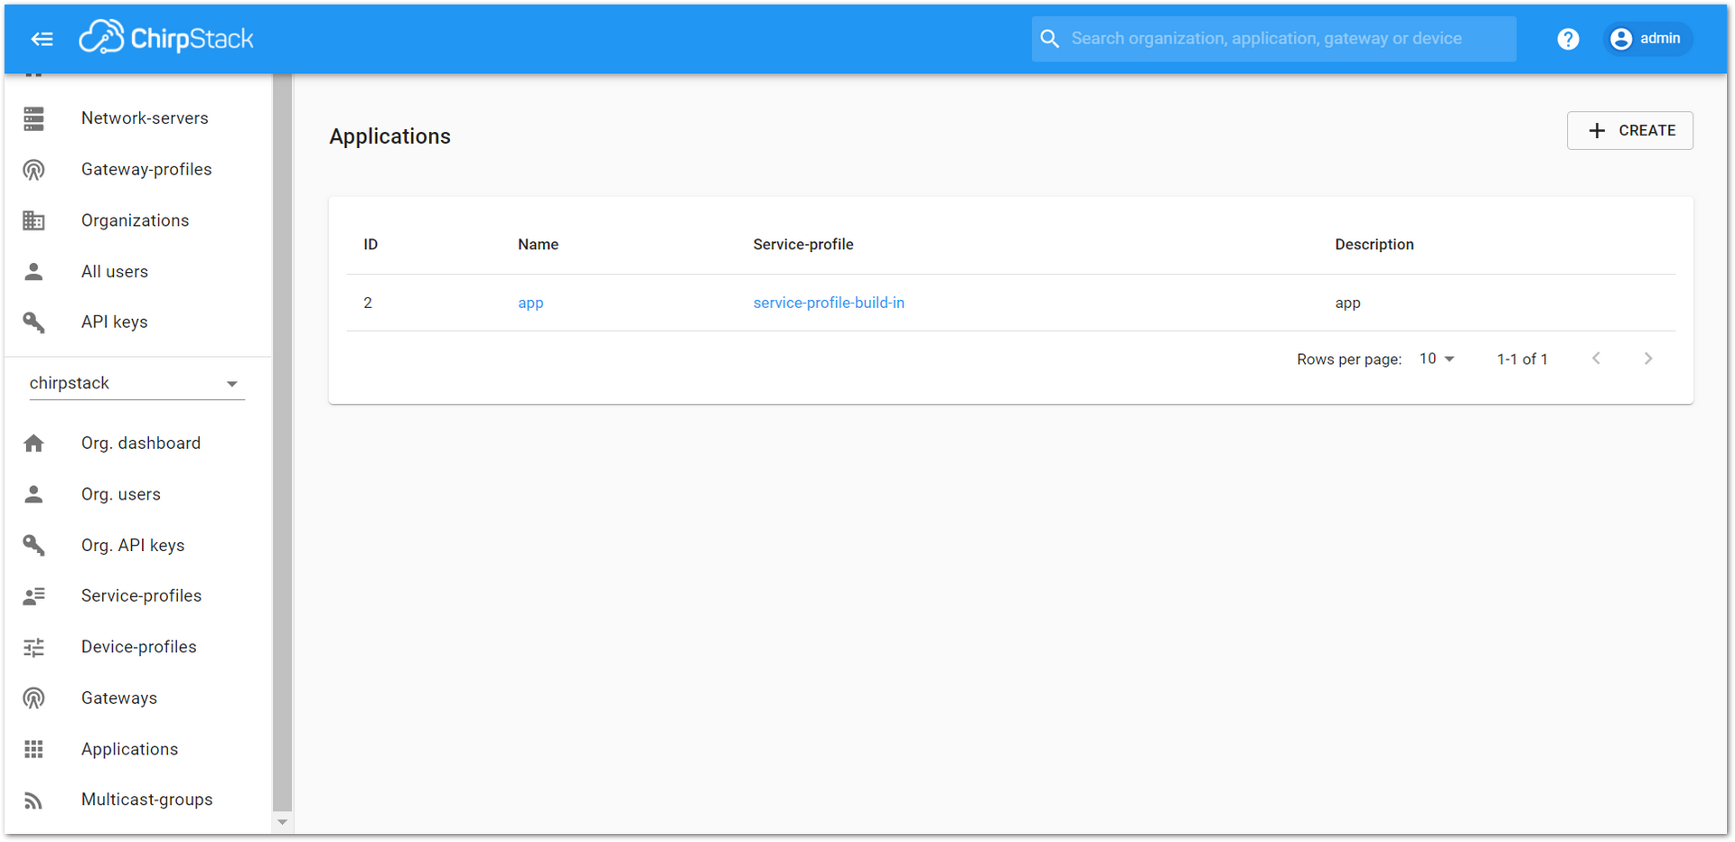1735x842 pixels.
Task: Click the ID cell '2'
Action: tap(368, 304)
